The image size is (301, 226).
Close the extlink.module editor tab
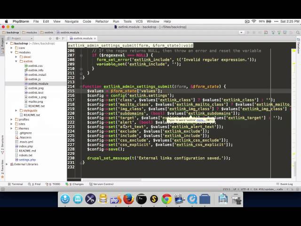[95, 39]
